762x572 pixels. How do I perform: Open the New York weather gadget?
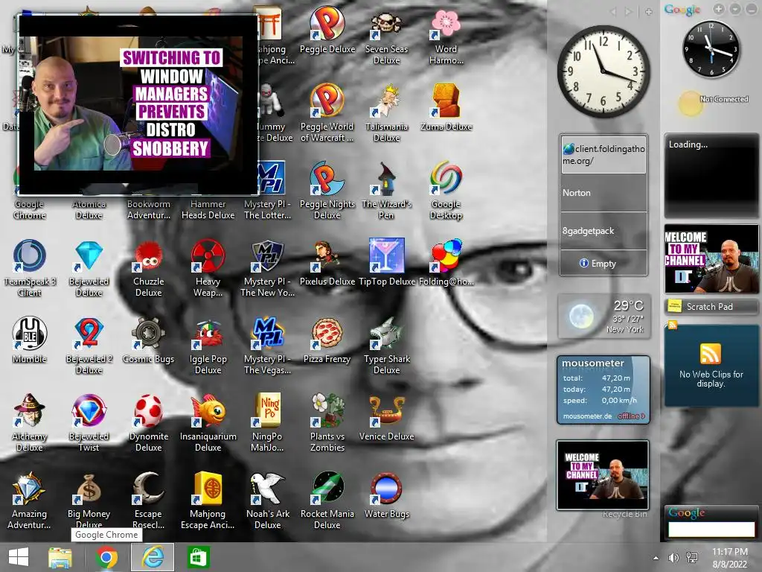[x=603, y=316]
